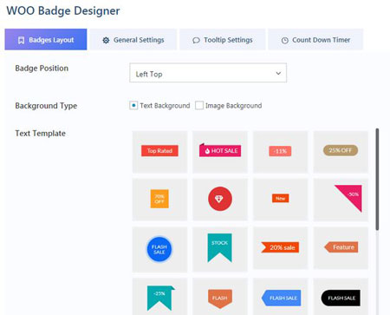The height and width of the screenshot is (315, 390).
Task: Open the Badge Position dropdown
Action: tap(208, 73)
